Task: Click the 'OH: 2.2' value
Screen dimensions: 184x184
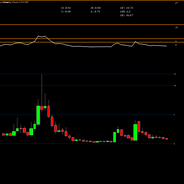Action: (125, 12)
